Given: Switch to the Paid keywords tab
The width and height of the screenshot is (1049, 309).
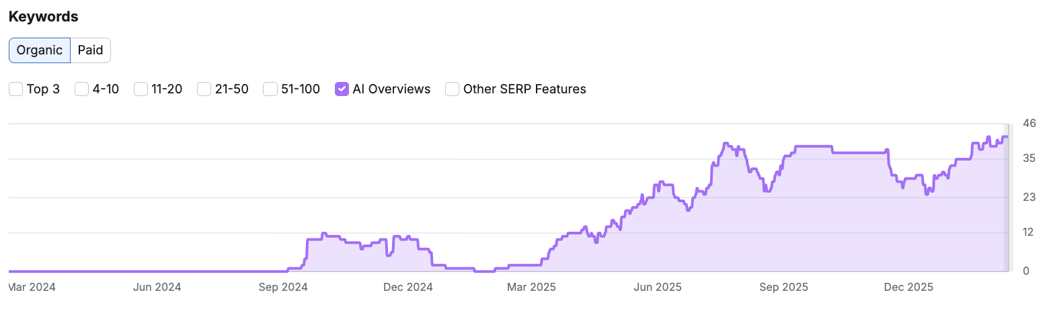Looking at the screenshot, I should coord(90,50).
